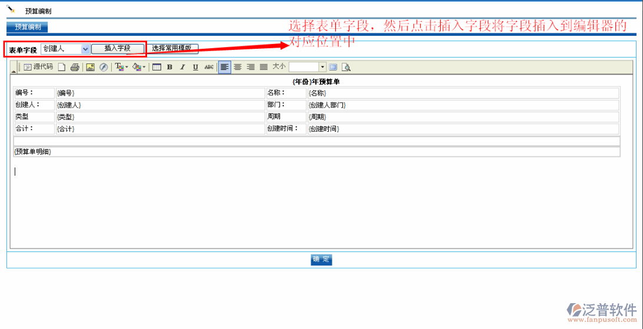Image resolution: width=643 pixels, height=329 pixels.
Task: Click the 确定 confirm button
Action: coord(321,260)
